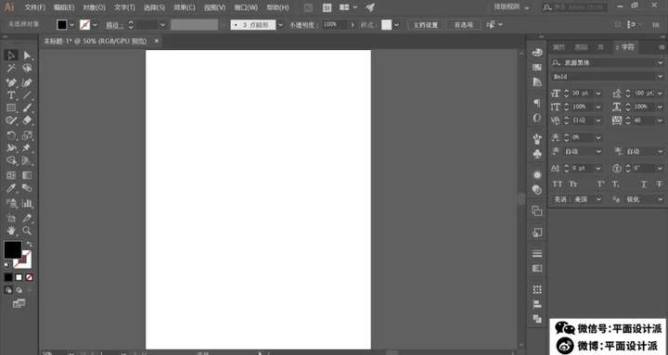Toggle Small Caps (Tt) in Character panel
This screenshot has width=668, height=355.
pos(573,184)
